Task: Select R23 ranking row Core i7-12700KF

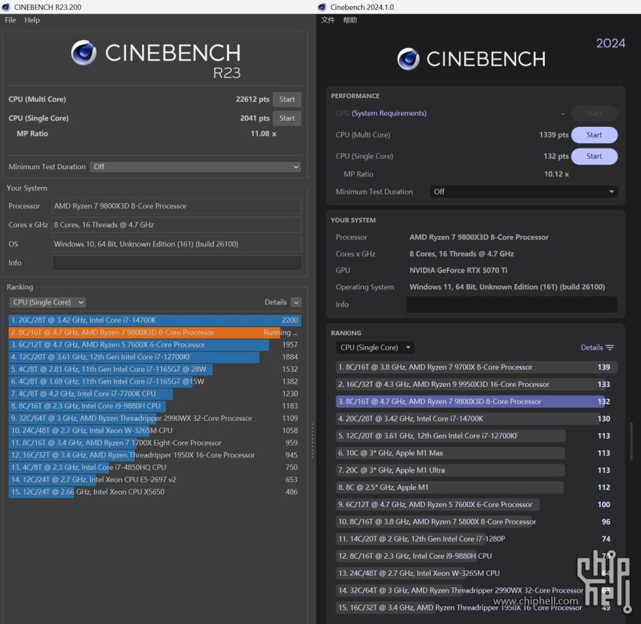Action: tap(154, 357)
